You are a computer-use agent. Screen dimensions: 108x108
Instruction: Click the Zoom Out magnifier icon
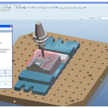[31, 8]
